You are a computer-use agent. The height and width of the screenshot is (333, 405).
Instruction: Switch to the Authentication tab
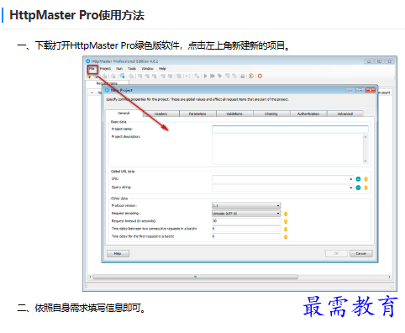click(x=308, y=114)
